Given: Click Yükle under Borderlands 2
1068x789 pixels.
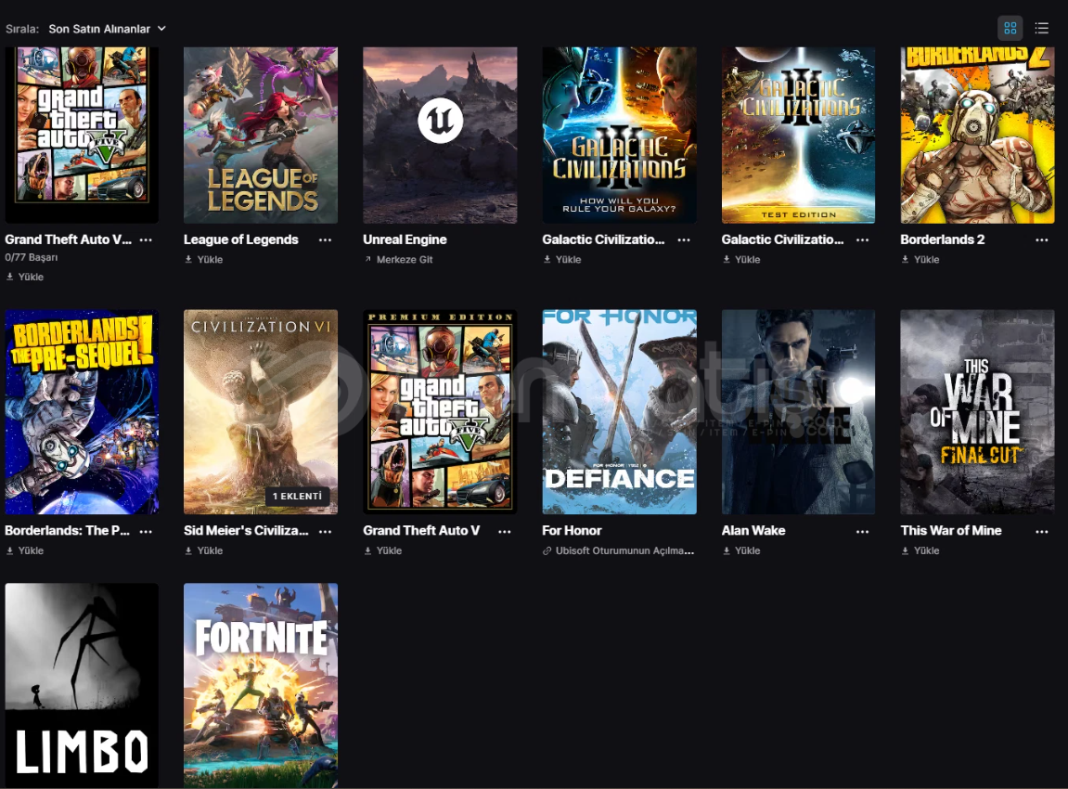Looking at the screenshot, I should [920, 260].
